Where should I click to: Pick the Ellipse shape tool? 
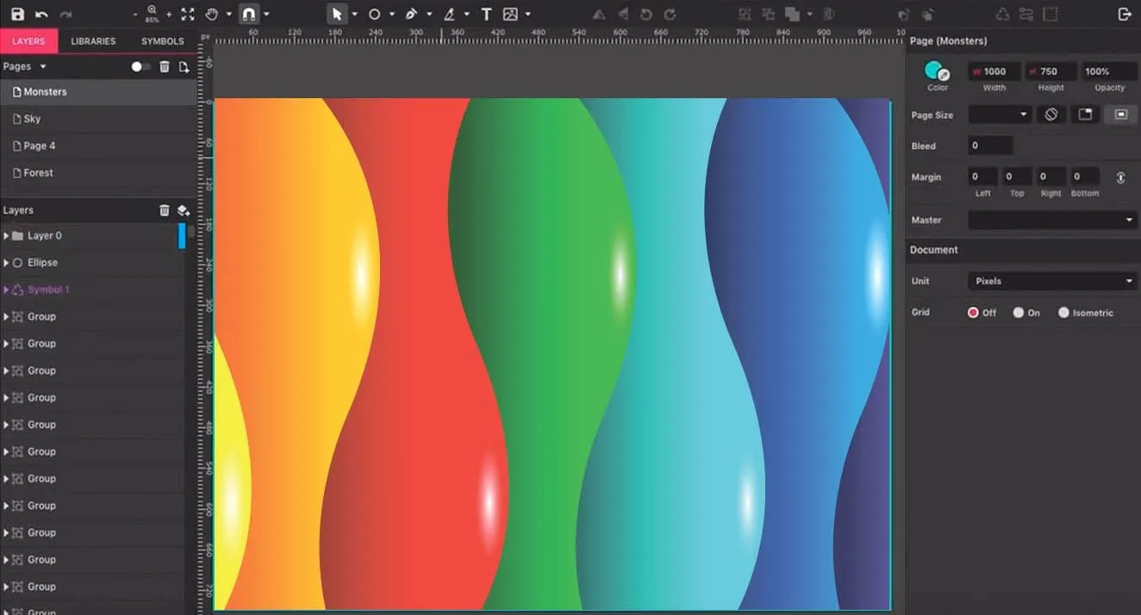tap(375, 15)
